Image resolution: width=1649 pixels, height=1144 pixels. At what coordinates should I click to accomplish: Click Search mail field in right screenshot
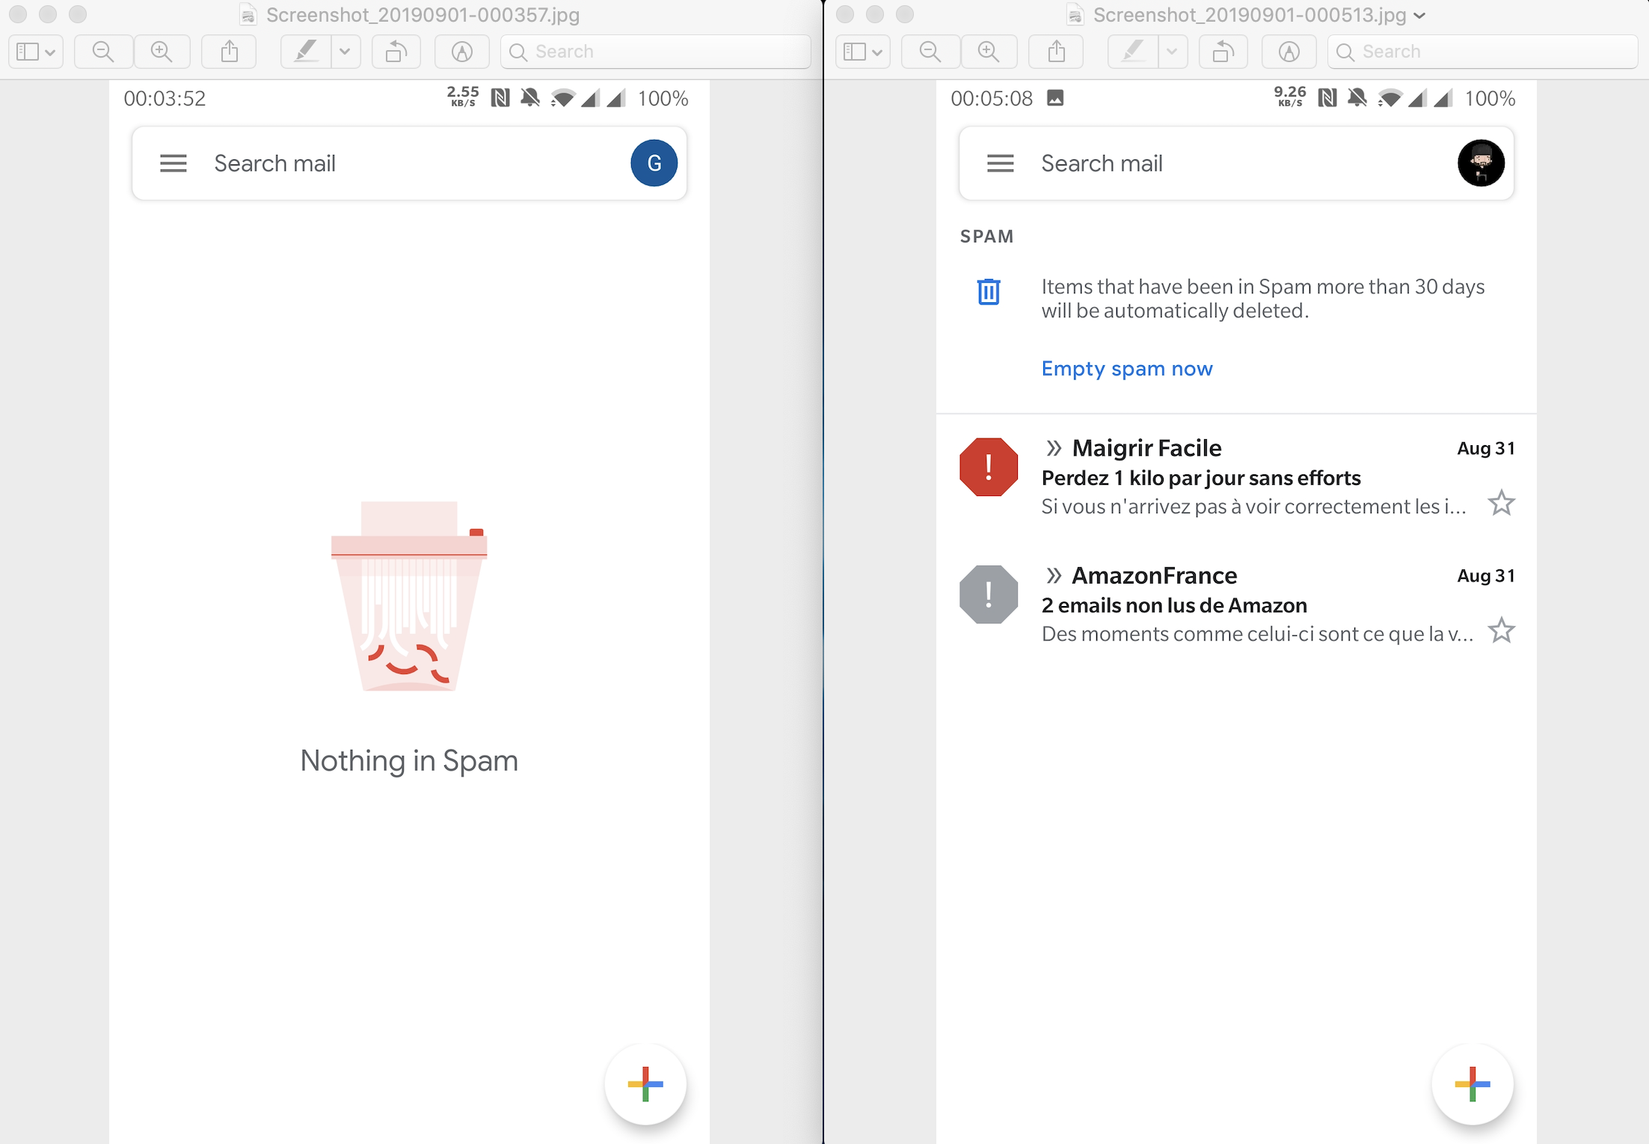(1236, 163)
